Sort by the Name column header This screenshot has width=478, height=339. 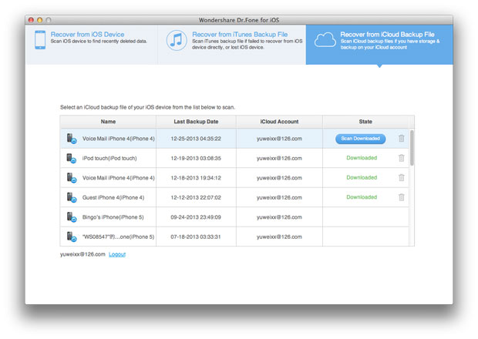click(x=108, y=122)
